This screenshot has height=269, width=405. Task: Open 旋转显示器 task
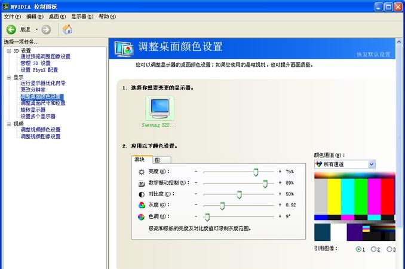[x=33, y=109]
